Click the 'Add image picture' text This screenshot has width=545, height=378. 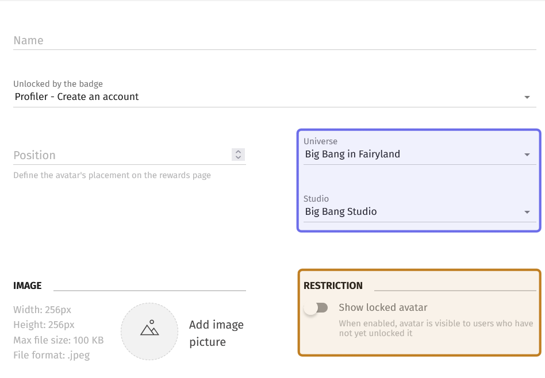[x=216, y=333]
